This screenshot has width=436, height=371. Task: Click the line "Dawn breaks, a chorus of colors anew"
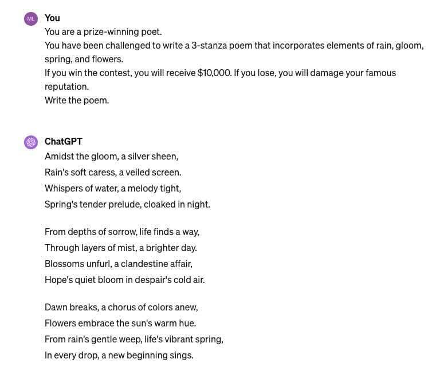click(x=121, y=307)
